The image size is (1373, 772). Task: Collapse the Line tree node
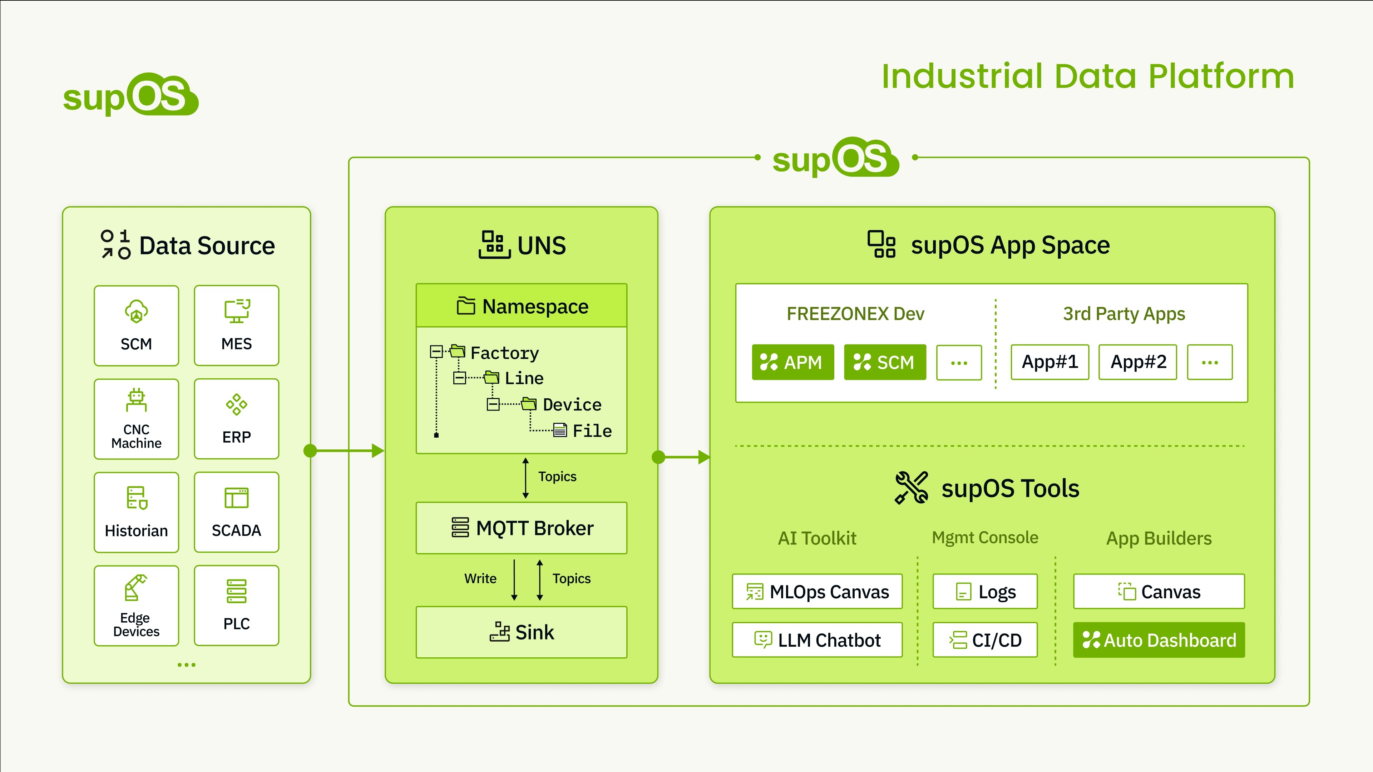[459, 378]
